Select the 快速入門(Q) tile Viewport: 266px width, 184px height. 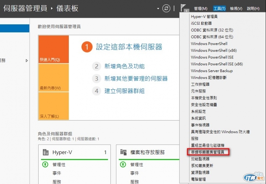click(54, 49)
